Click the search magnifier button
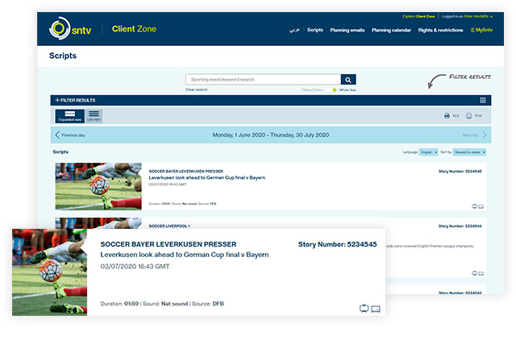Viewport: 516px width, 340px height. 348,80
